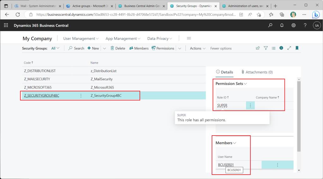Open the settings gear in Business Central

click(x=293, y=25)
